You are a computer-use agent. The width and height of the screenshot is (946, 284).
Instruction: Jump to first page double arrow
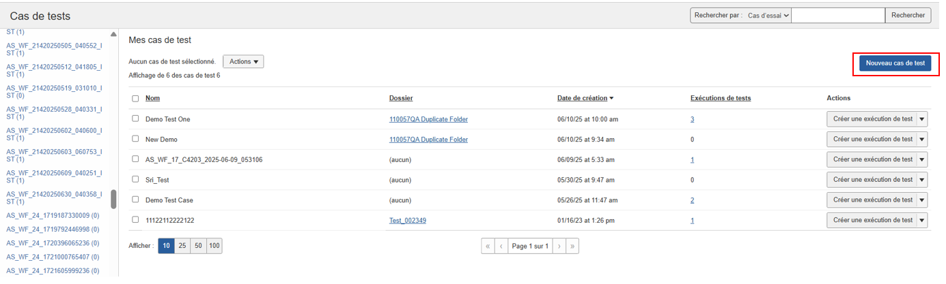coord(488,246)
